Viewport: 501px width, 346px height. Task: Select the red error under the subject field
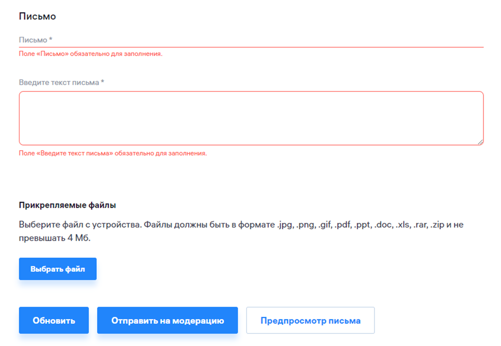(91, 54)
